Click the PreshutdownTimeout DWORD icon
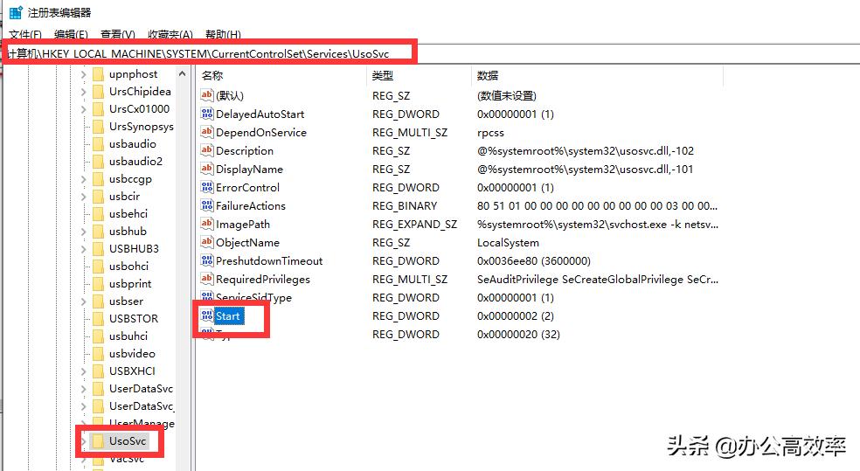The height and width of the screenshot is (471, 860). pyautogui.click(x=207, y=260)
